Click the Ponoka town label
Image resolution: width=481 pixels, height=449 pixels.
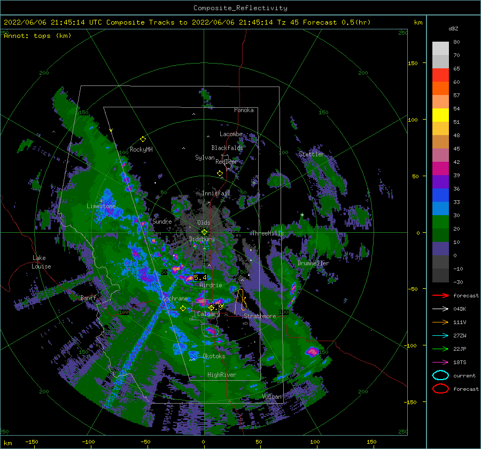pos(244,110)
